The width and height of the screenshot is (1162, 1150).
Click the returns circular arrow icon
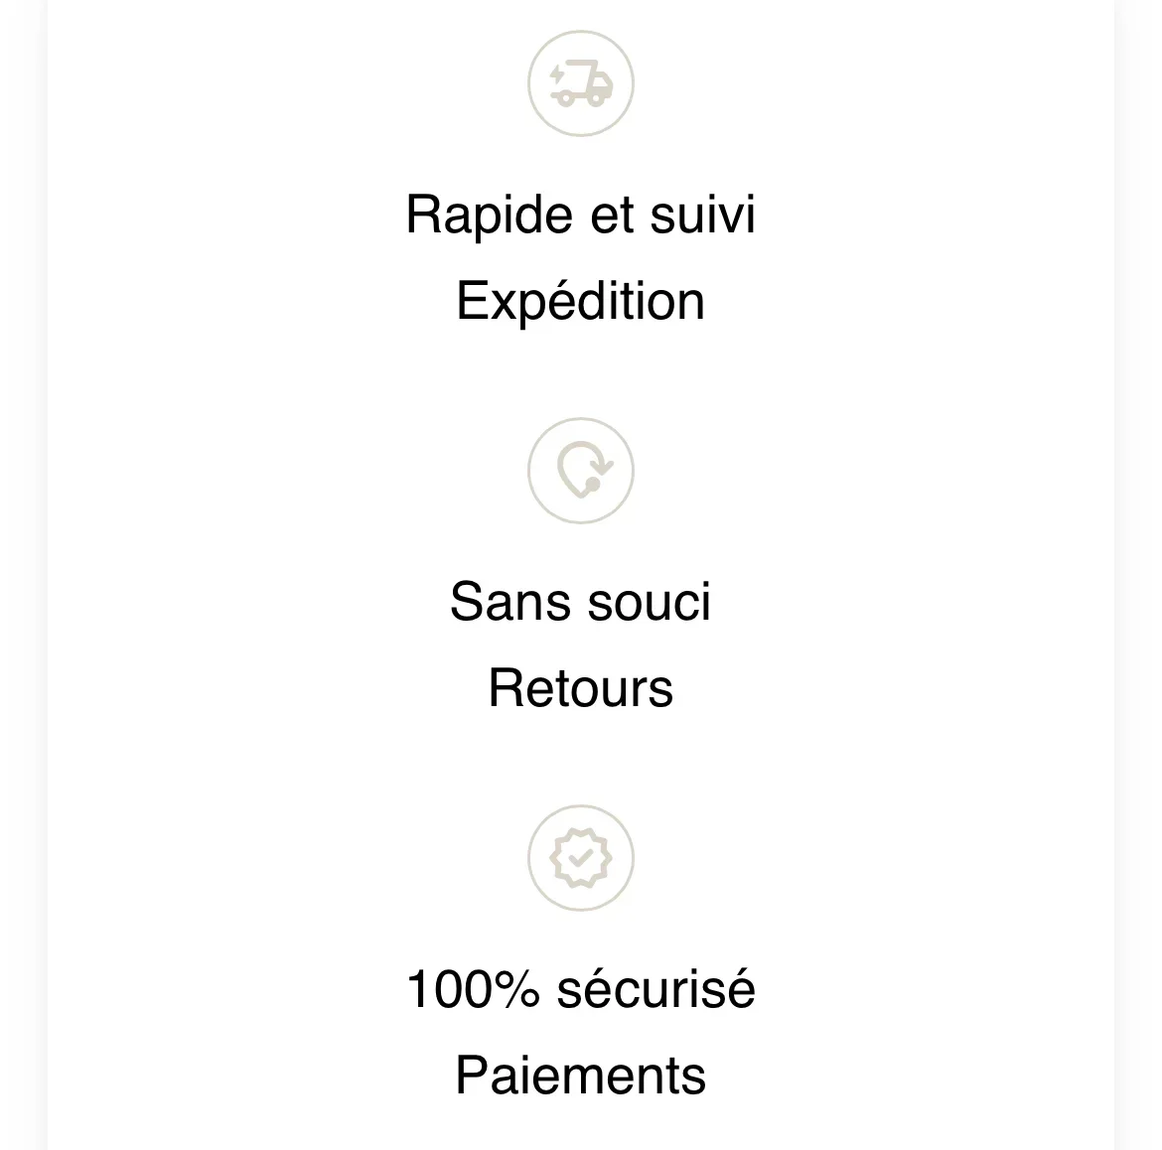coord(581,471)
